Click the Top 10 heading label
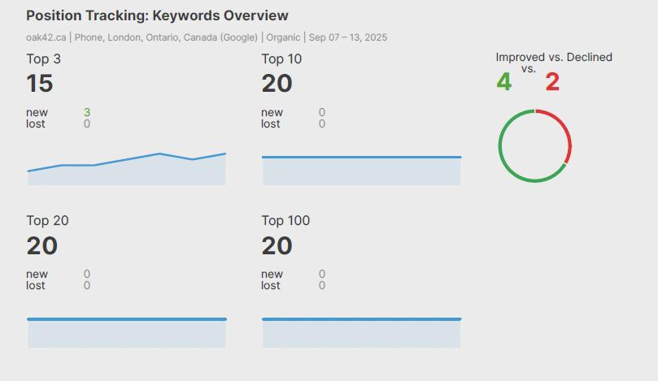Viewport: 658px width, 381px height. 281,58
